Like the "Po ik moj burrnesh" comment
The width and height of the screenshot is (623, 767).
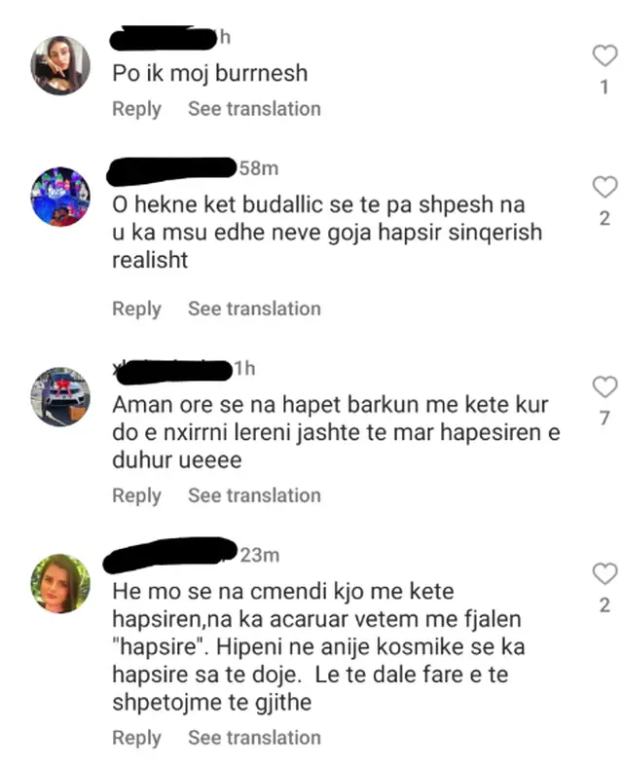pyautogui.click(x=605, y=55)
